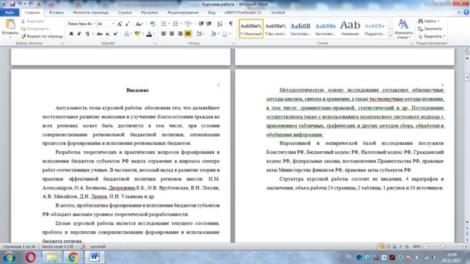Screen dimensions: 470x264
Task: Open the font size 14 dropdown
Action: 113,24
